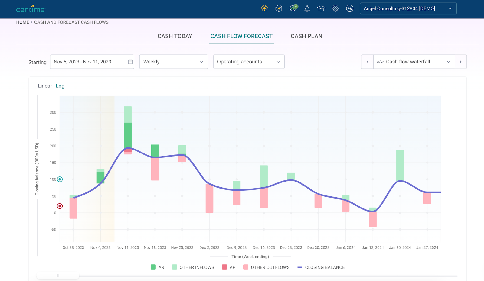Open the Angel Consulting company selector
Viewport: 484px width, 281px height.
click(x=408, y=8)
